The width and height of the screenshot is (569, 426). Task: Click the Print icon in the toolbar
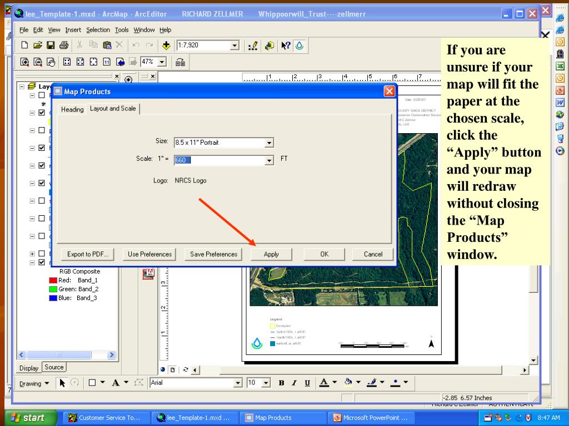pyautogui.click(x=64, y=45)
